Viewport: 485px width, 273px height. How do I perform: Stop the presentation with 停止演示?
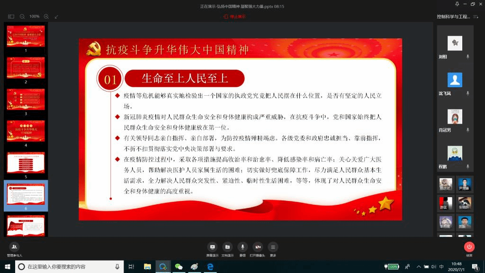[x=235, y=17]
